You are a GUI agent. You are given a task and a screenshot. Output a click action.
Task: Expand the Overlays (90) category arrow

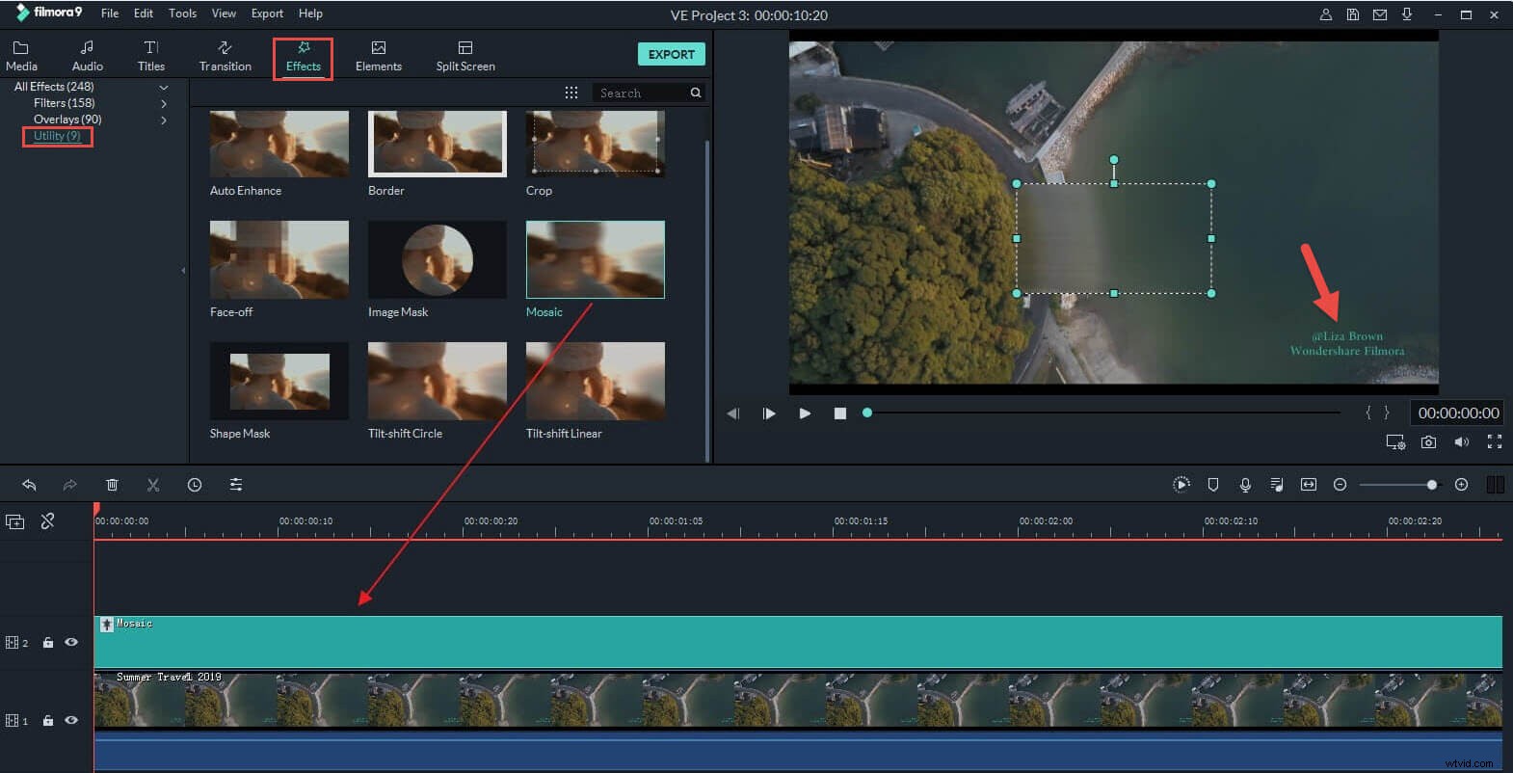tap(164, 120)
